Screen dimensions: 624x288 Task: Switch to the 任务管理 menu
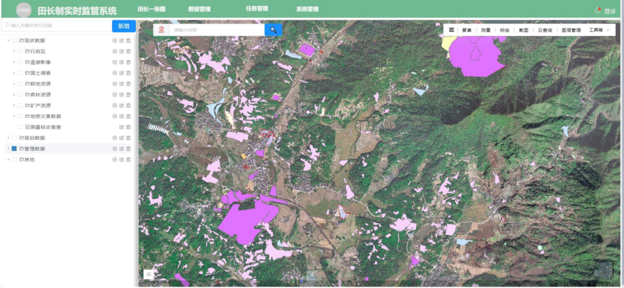[x=257, y=9]
